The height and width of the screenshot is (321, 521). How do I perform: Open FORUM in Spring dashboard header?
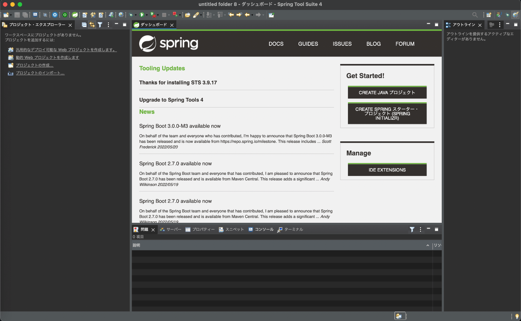(x=405, y=44)
